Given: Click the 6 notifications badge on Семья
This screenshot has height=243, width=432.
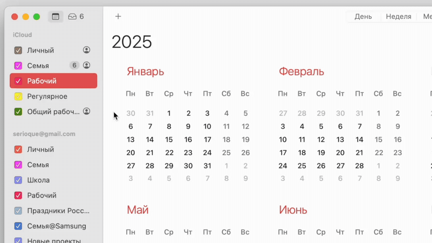Looking at the screenshot, I should tap(74, 65).
